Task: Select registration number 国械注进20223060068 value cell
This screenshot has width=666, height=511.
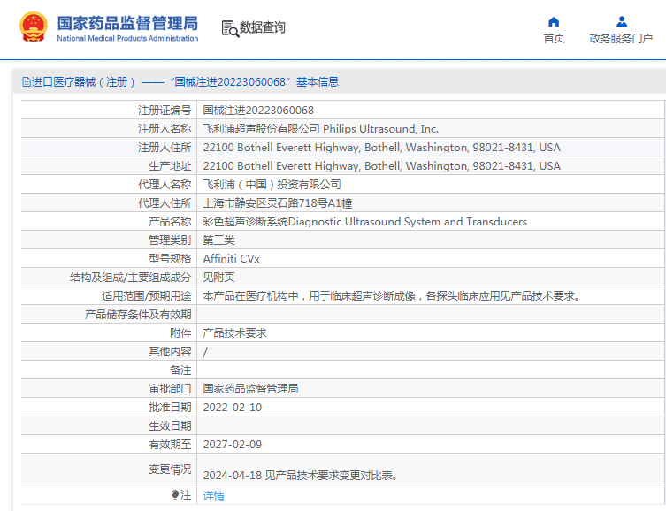Action: coord(258,111)
